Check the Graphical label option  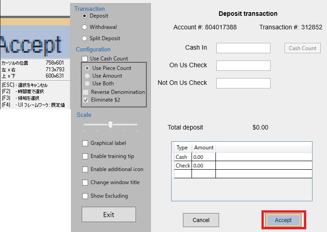point(85,143)
